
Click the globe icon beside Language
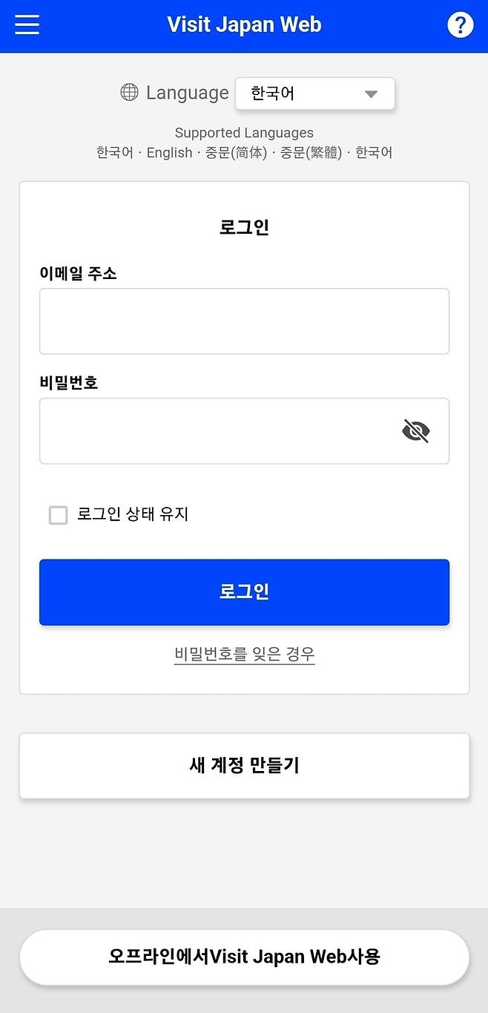click(x=129, y=93)
